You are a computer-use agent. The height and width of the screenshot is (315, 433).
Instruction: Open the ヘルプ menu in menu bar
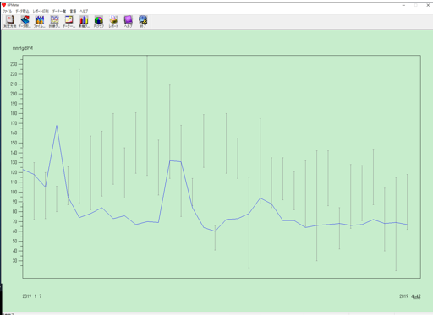coord(84,11)
